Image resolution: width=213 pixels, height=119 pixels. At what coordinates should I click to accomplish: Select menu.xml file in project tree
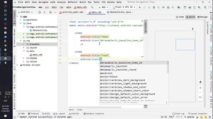pos(36,55)
